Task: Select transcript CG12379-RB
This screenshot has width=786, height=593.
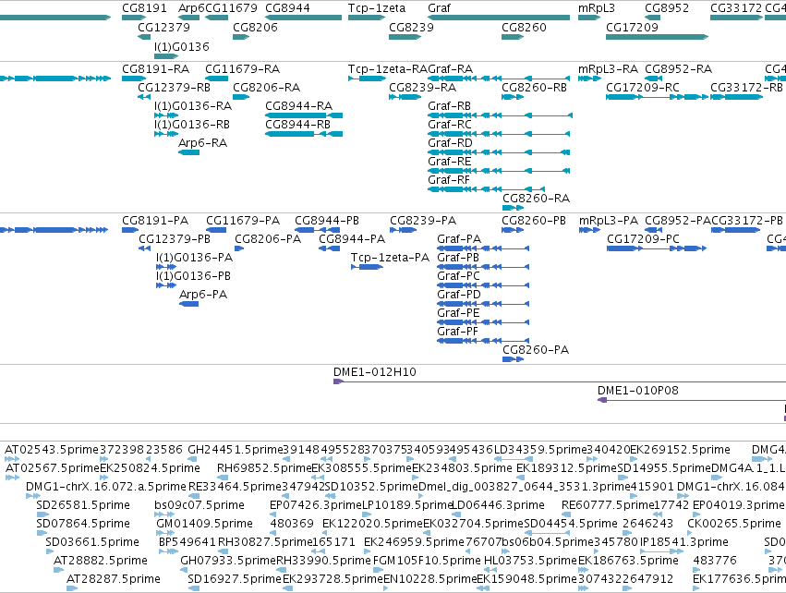Action: [x=144, y=97]
